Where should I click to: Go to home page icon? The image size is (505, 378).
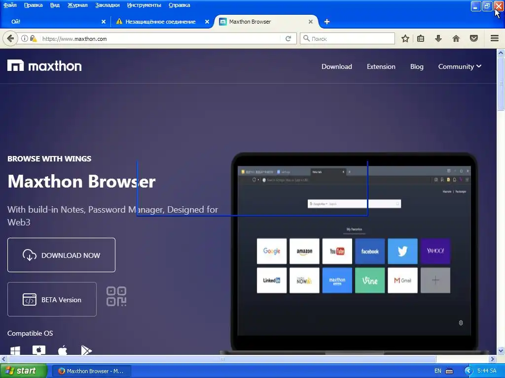456,38
